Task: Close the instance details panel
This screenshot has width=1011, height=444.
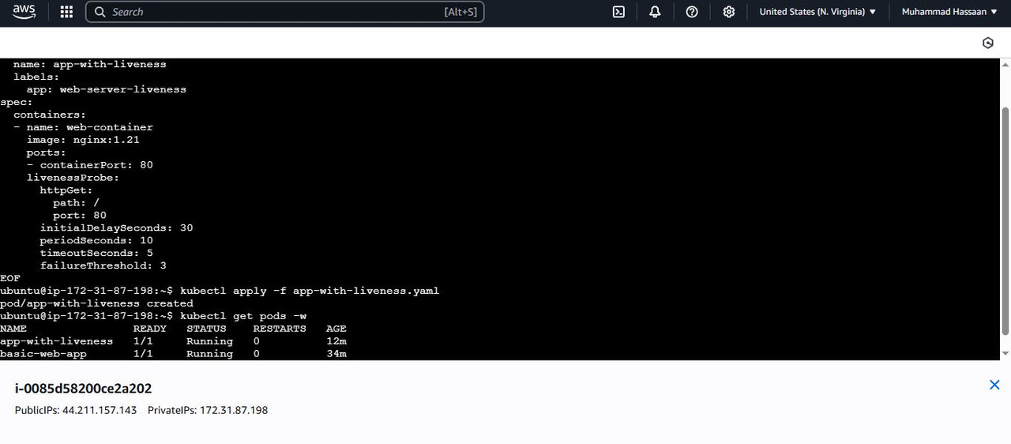Action: click(994, 385)
